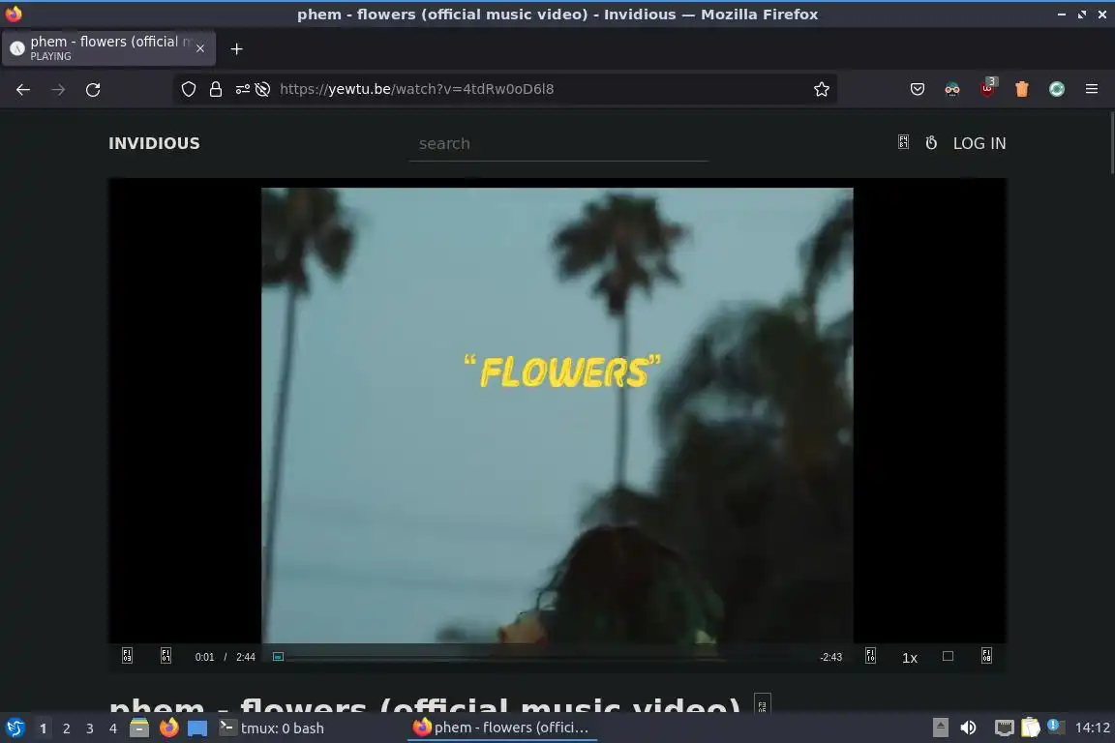Viewport: 1115px width, 743px height.
Task: Switch to workspace 3
Action: (x=90, y=728)
